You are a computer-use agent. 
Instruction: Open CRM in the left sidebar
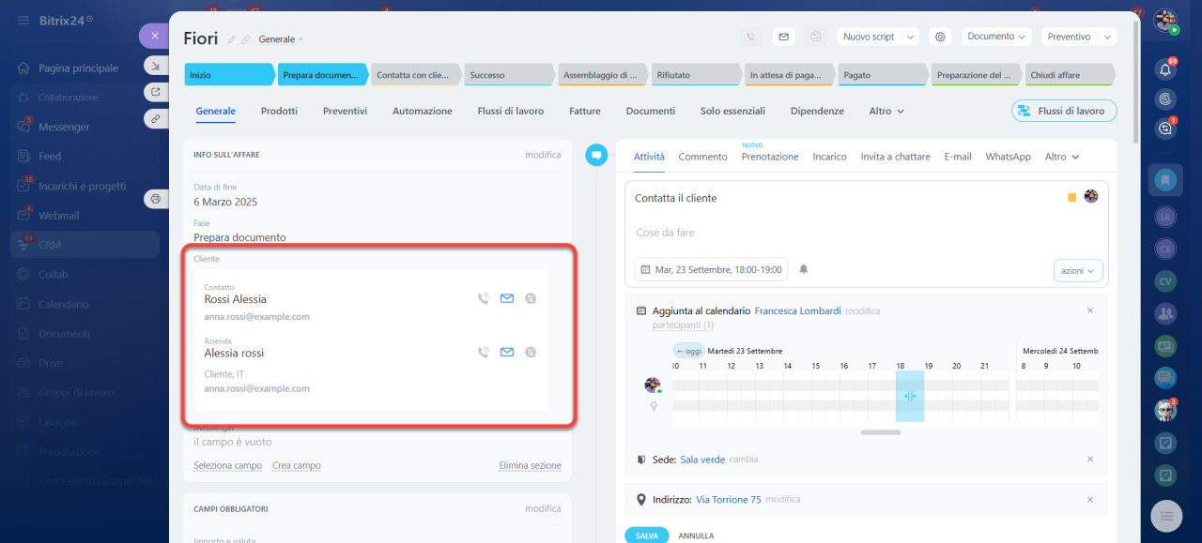tap(85, 245)
